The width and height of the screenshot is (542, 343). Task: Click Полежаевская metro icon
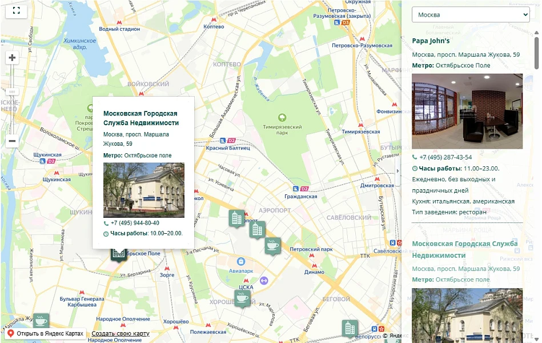click(208, 325)
